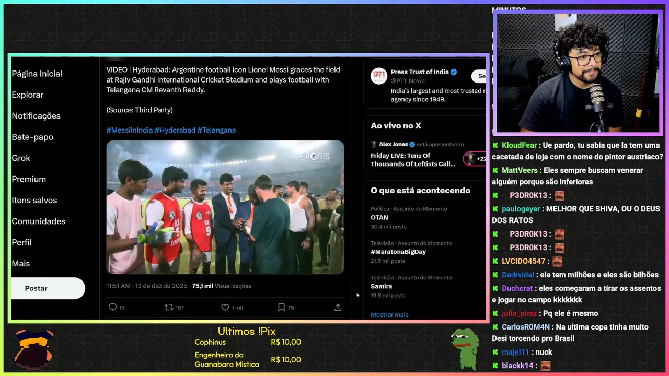Open the Samira trending topic
This screenshot has height=376, width=669.
pyautogui.click(x=381, y=286)
